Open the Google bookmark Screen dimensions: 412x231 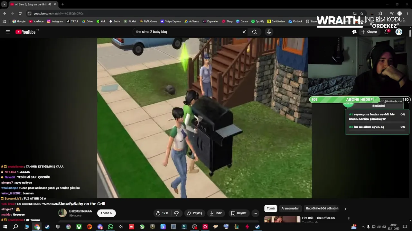click(19, 21)
